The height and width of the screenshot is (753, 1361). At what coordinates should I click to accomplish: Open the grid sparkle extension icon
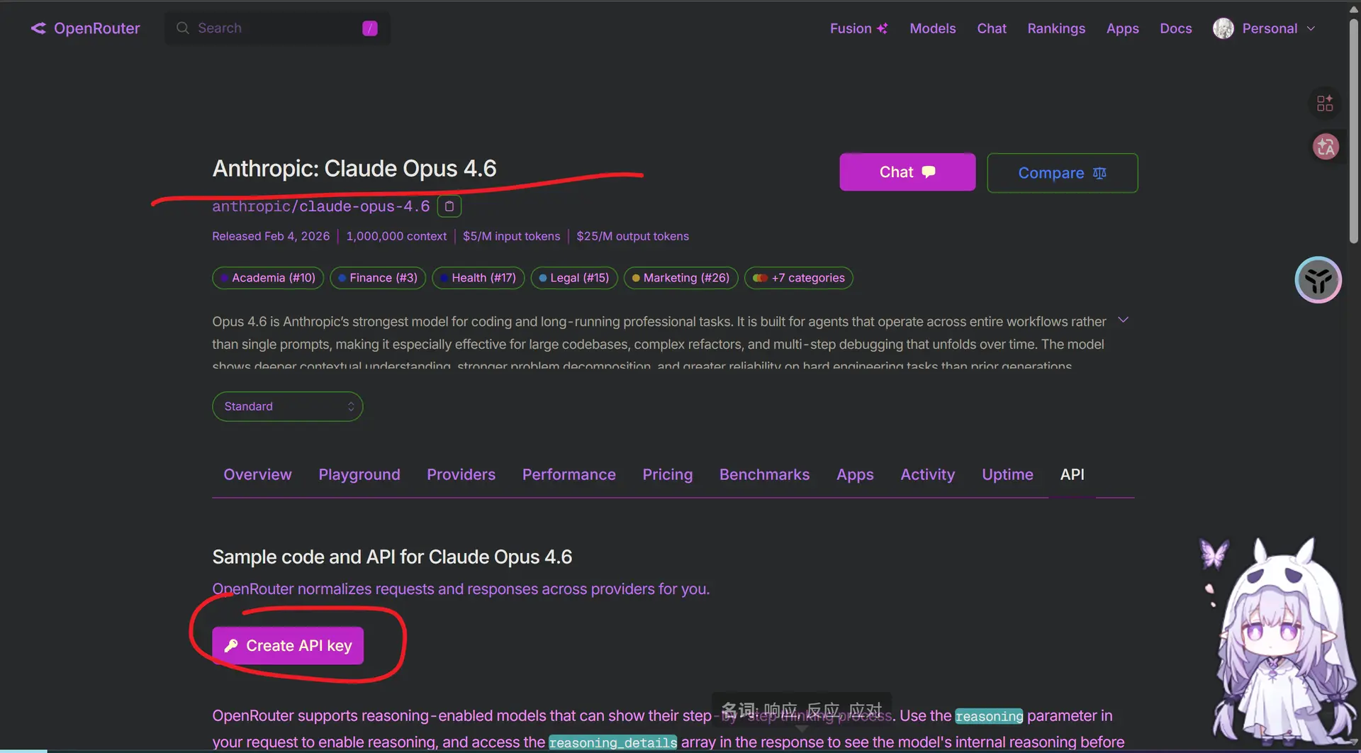click(1325, 104)
